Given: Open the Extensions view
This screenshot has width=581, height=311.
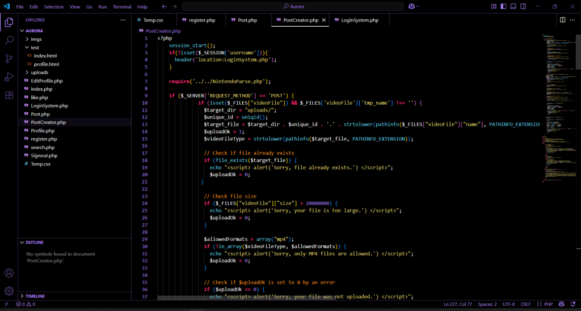Looking at the screenshot, I should pos(9,95).
